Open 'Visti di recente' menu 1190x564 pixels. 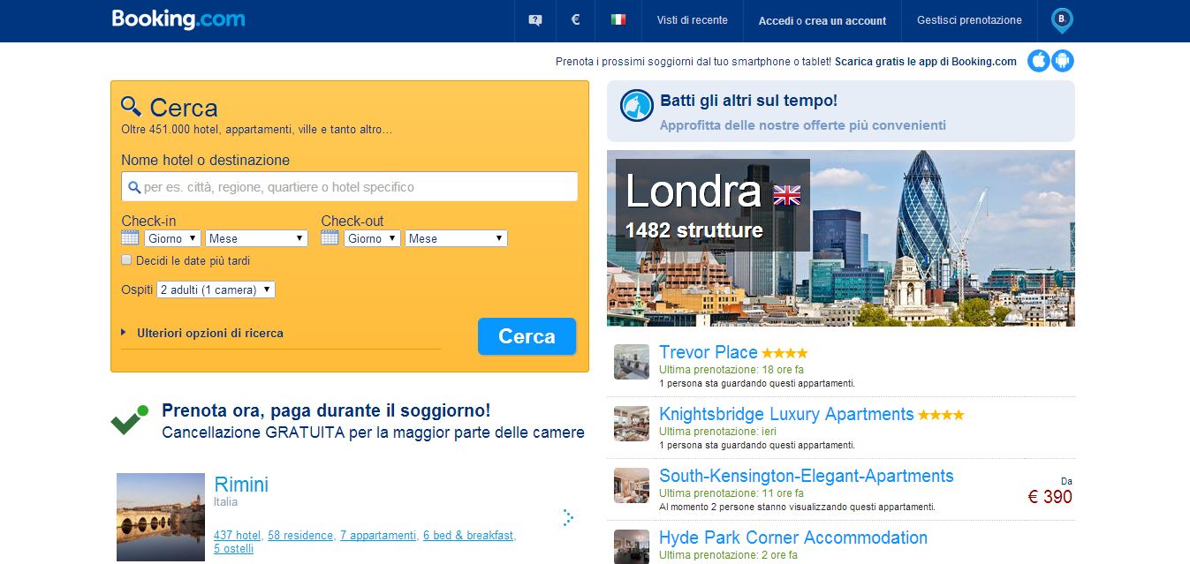point(693,20)
